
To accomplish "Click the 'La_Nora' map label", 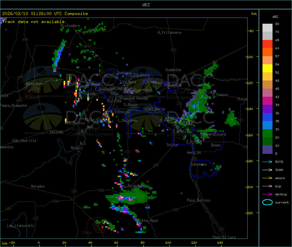I will [129, 82].
